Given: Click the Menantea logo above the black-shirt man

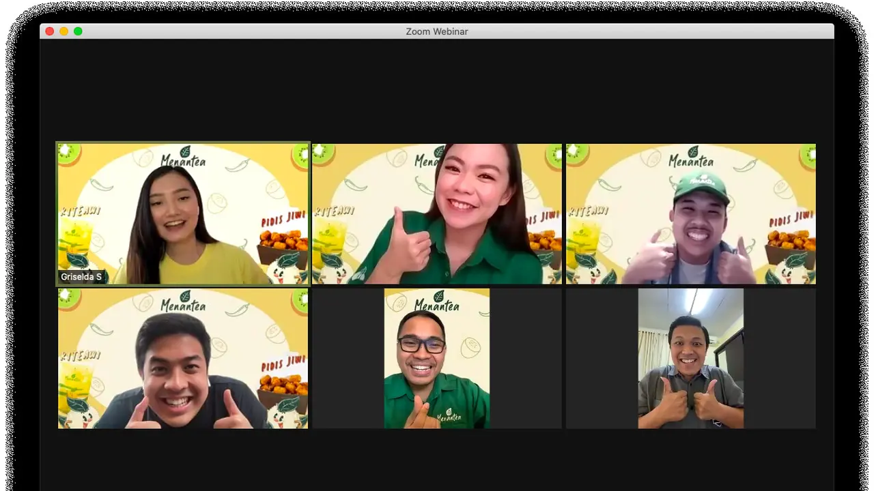Looking at the screenshot, I should (x=183, y=301).
